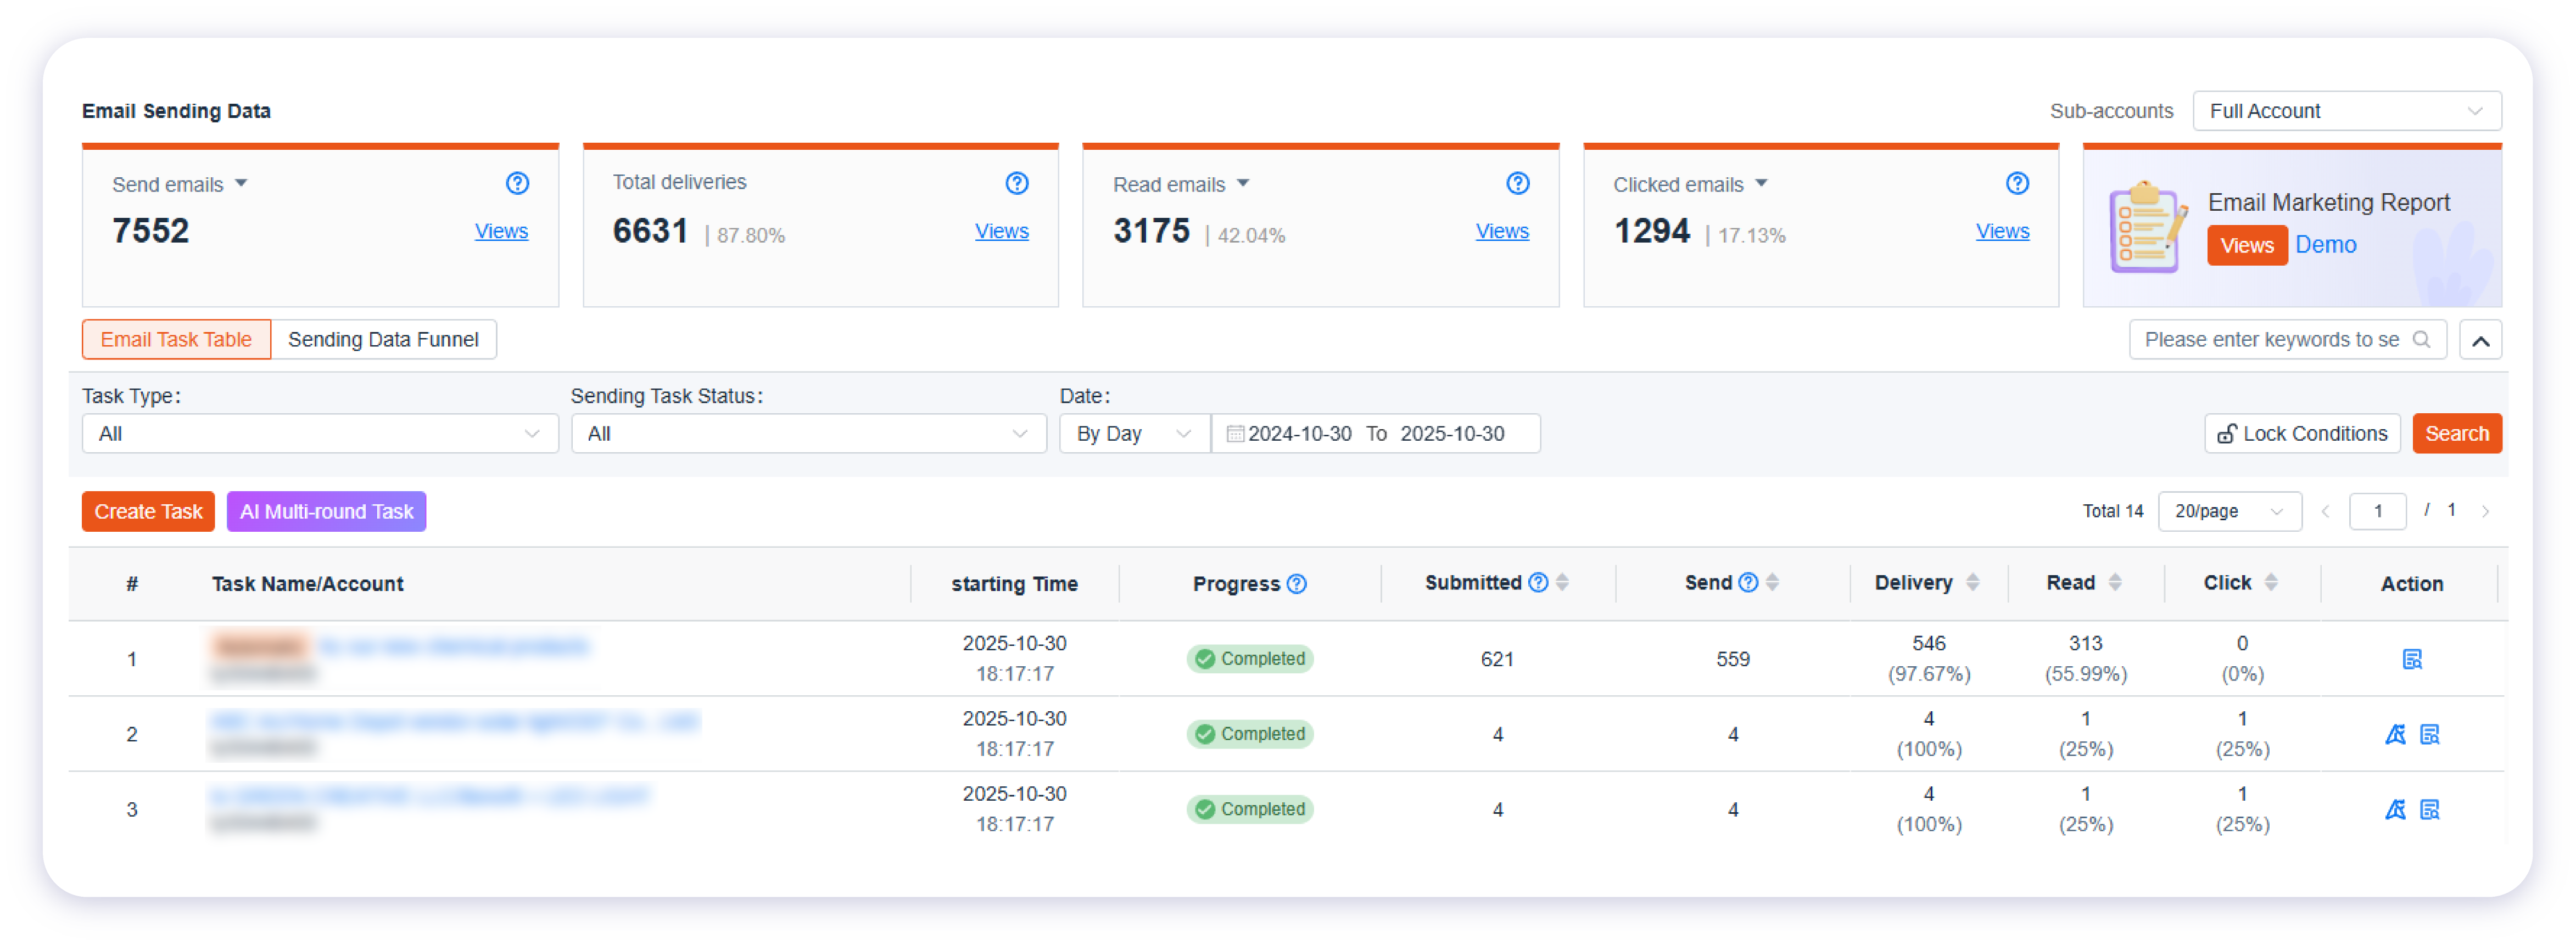Sort table by Delivery column arrows
The height and width of the screenshot is (945, 2576).
point(1972,582)
